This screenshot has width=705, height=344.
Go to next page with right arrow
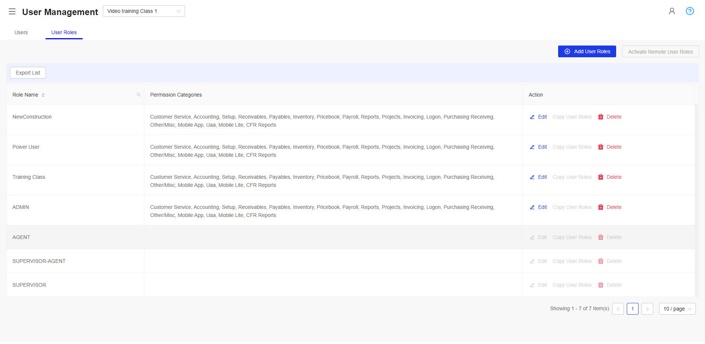647,309
